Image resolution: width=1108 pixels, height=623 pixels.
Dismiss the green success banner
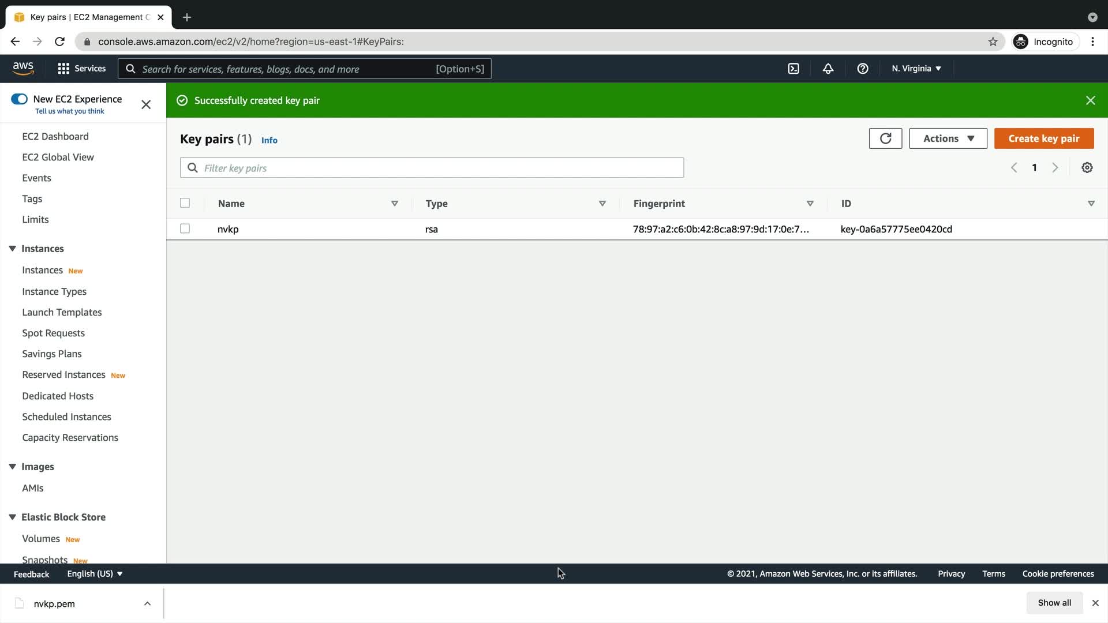coord(1090,100)
